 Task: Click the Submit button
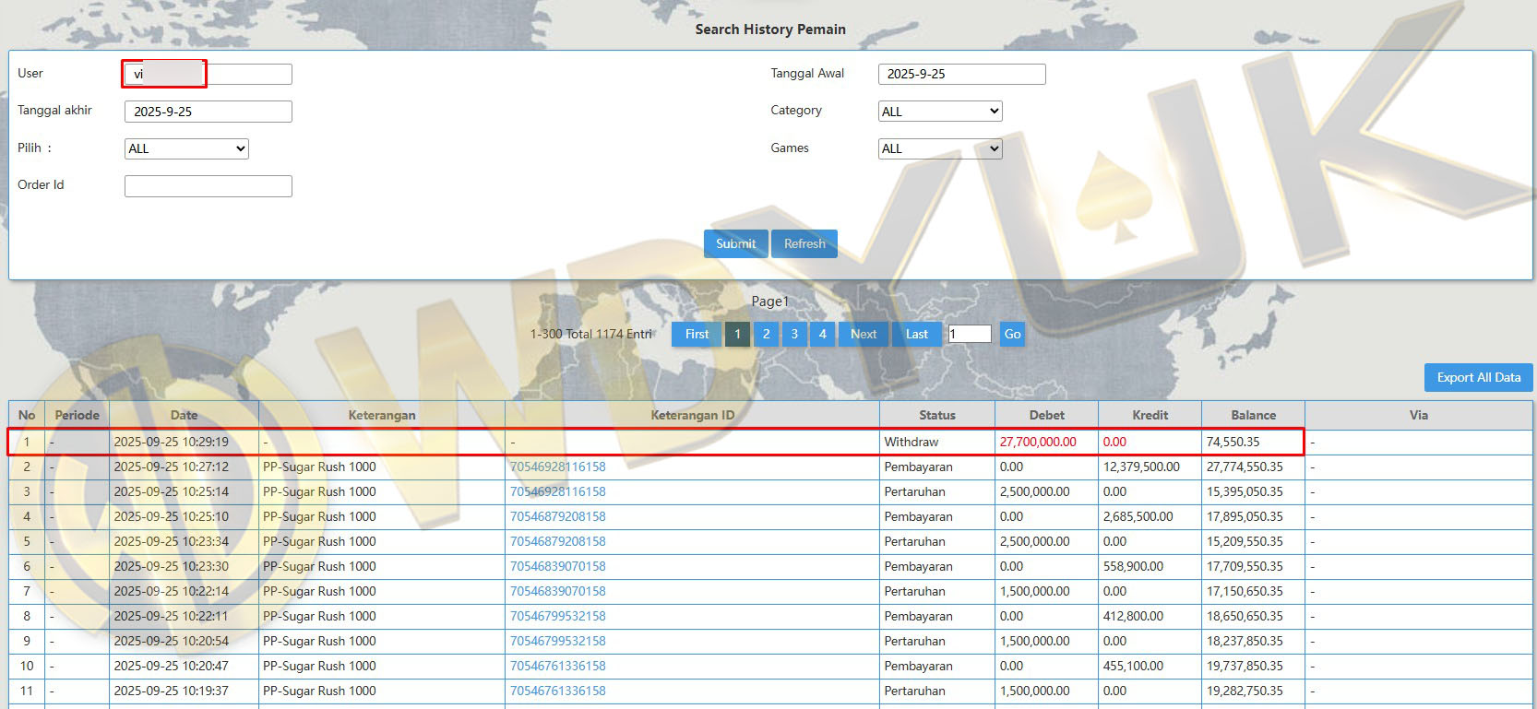coord(735,243)
